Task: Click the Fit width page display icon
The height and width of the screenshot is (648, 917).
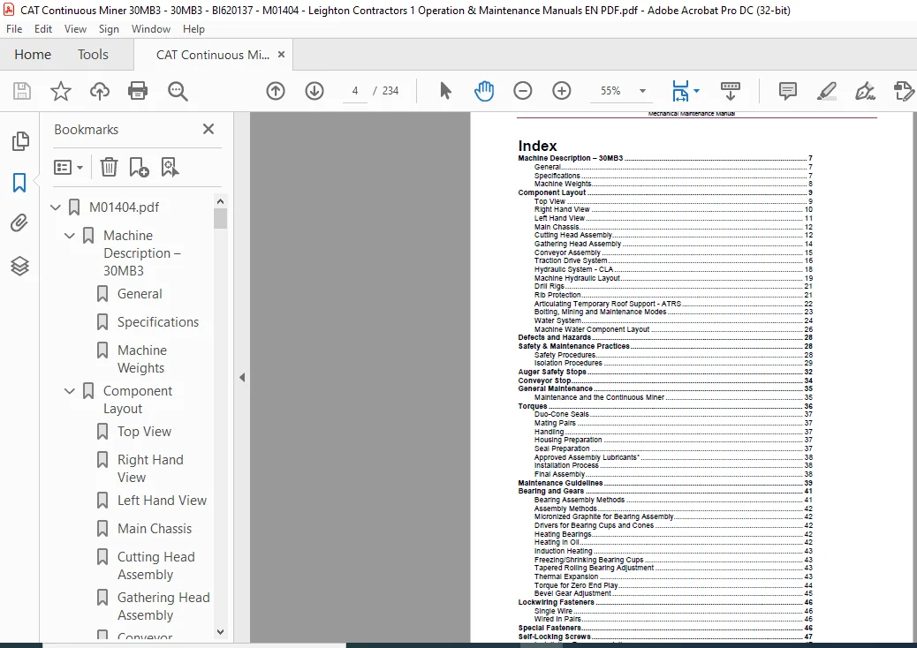Action: (680, 91)
